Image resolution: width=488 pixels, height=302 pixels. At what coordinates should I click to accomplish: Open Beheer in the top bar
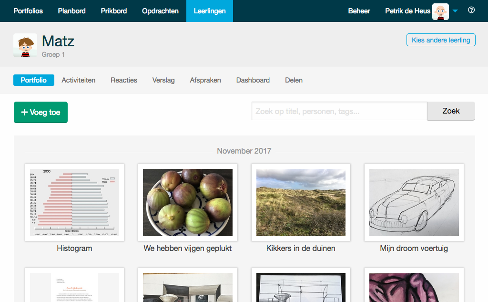pyautogui.click(x=359, y=11)
